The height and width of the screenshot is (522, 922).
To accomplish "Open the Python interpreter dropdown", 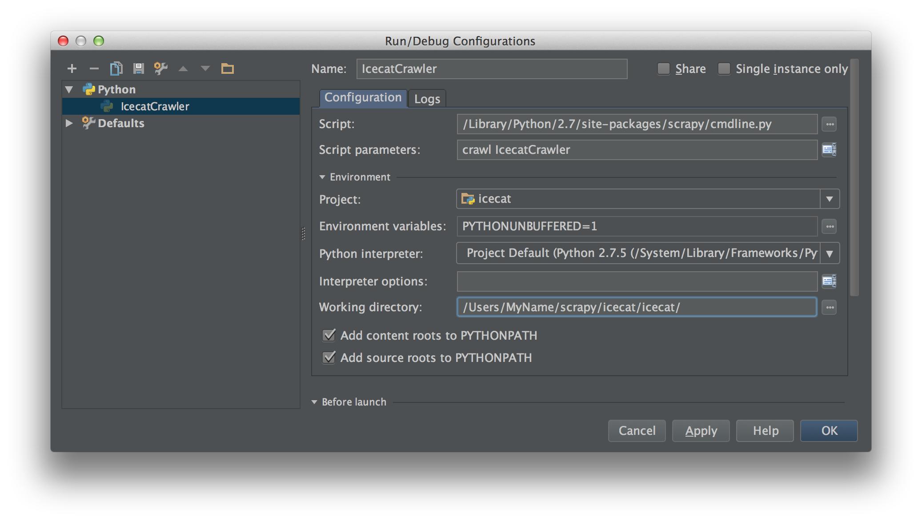I will coord(830,252).
